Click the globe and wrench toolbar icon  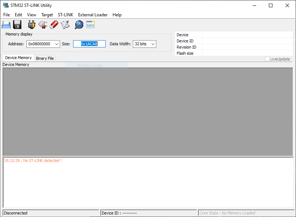pos(79,25)
